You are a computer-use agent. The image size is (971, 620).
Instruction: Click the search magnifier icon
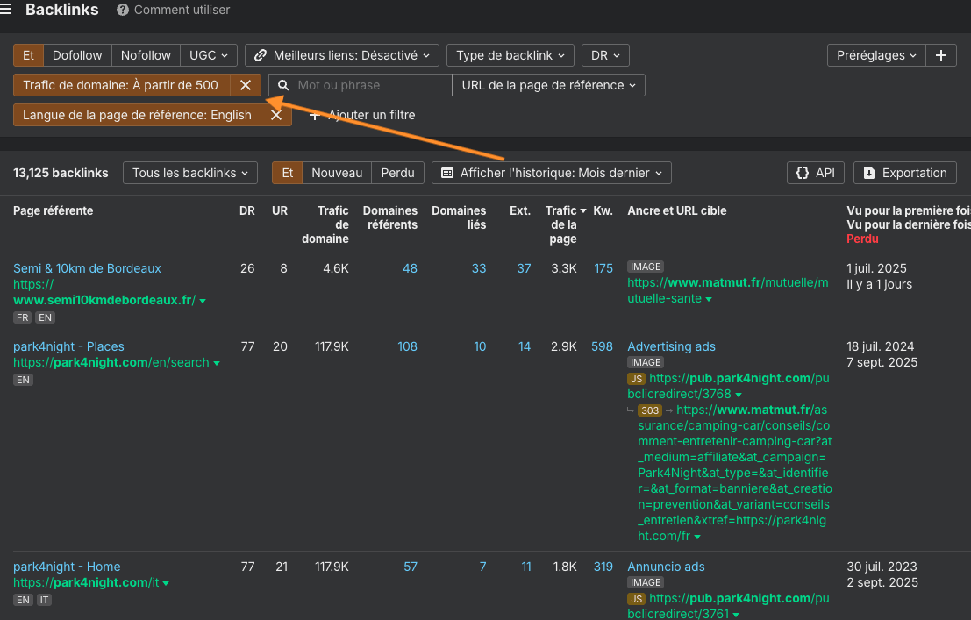(283, 85)
